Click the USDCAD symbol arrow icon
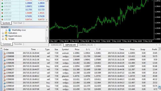161x91 pixels. click(2, 13)
